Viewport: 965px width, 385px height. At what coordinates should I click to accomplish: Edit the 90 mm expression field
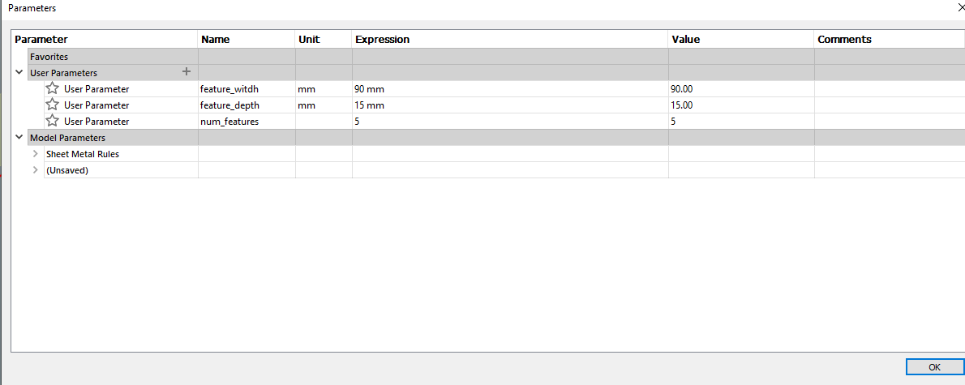tap(510, 88)
